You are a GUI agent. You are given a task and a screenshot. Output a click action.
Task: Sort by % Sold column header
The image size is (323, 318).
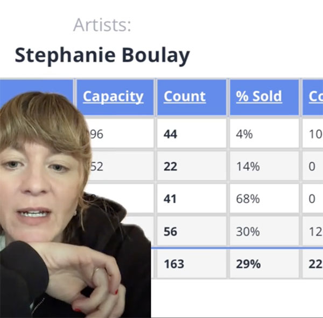259,96
